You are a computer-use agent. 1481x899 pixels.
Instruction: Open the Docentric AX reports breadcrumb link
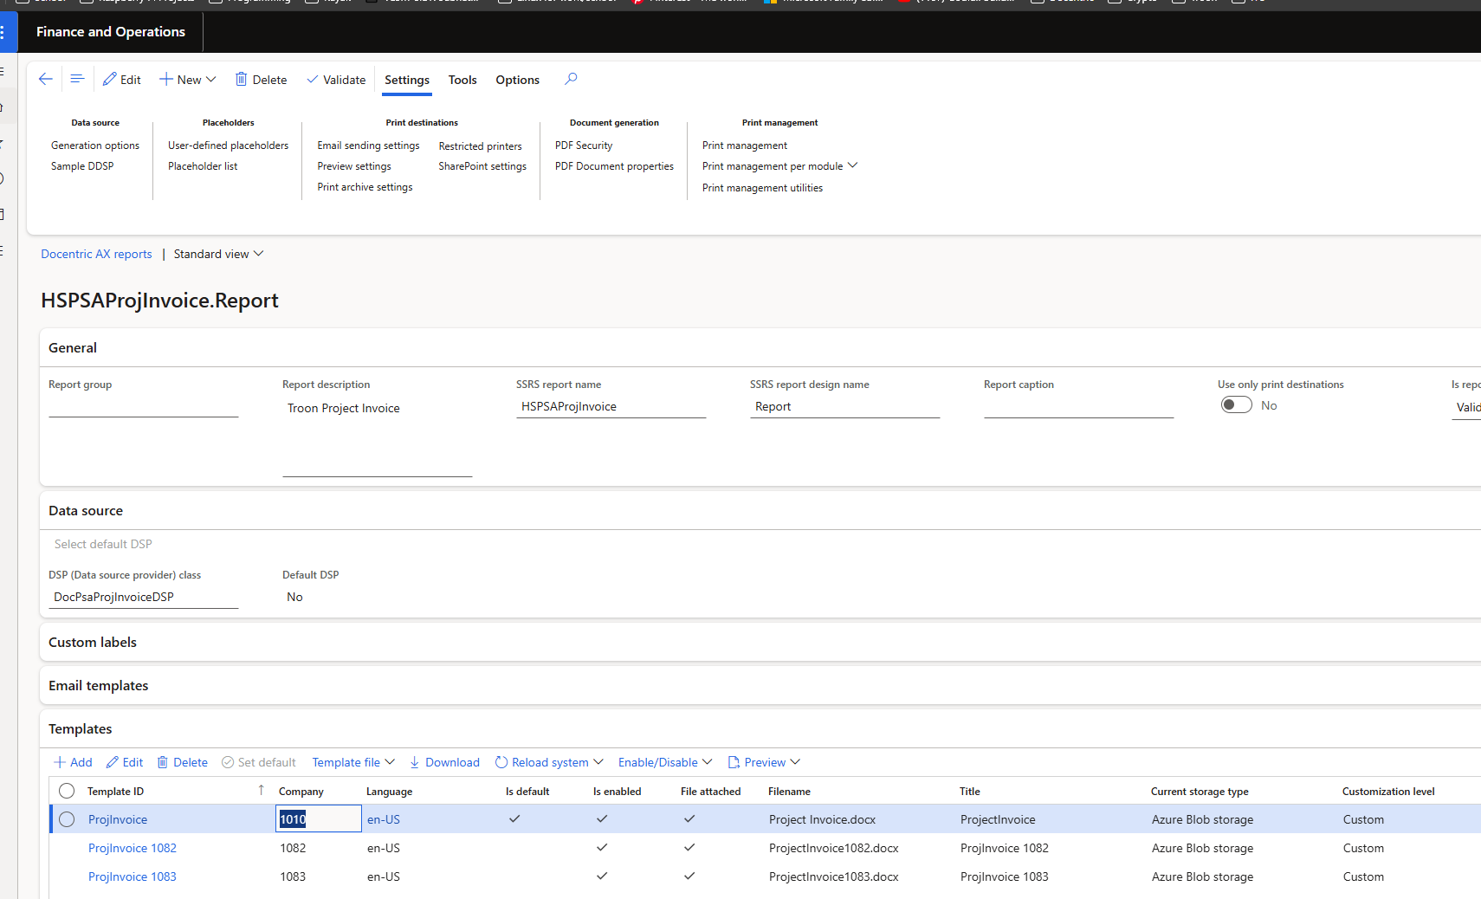(96, 254)
